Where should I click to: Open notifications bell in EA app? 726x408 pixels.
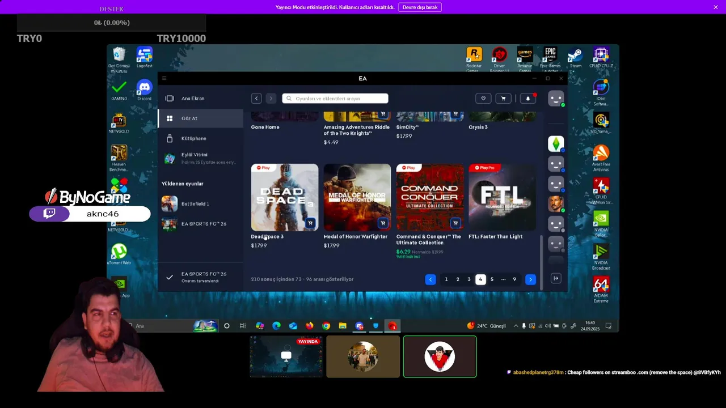528,99
